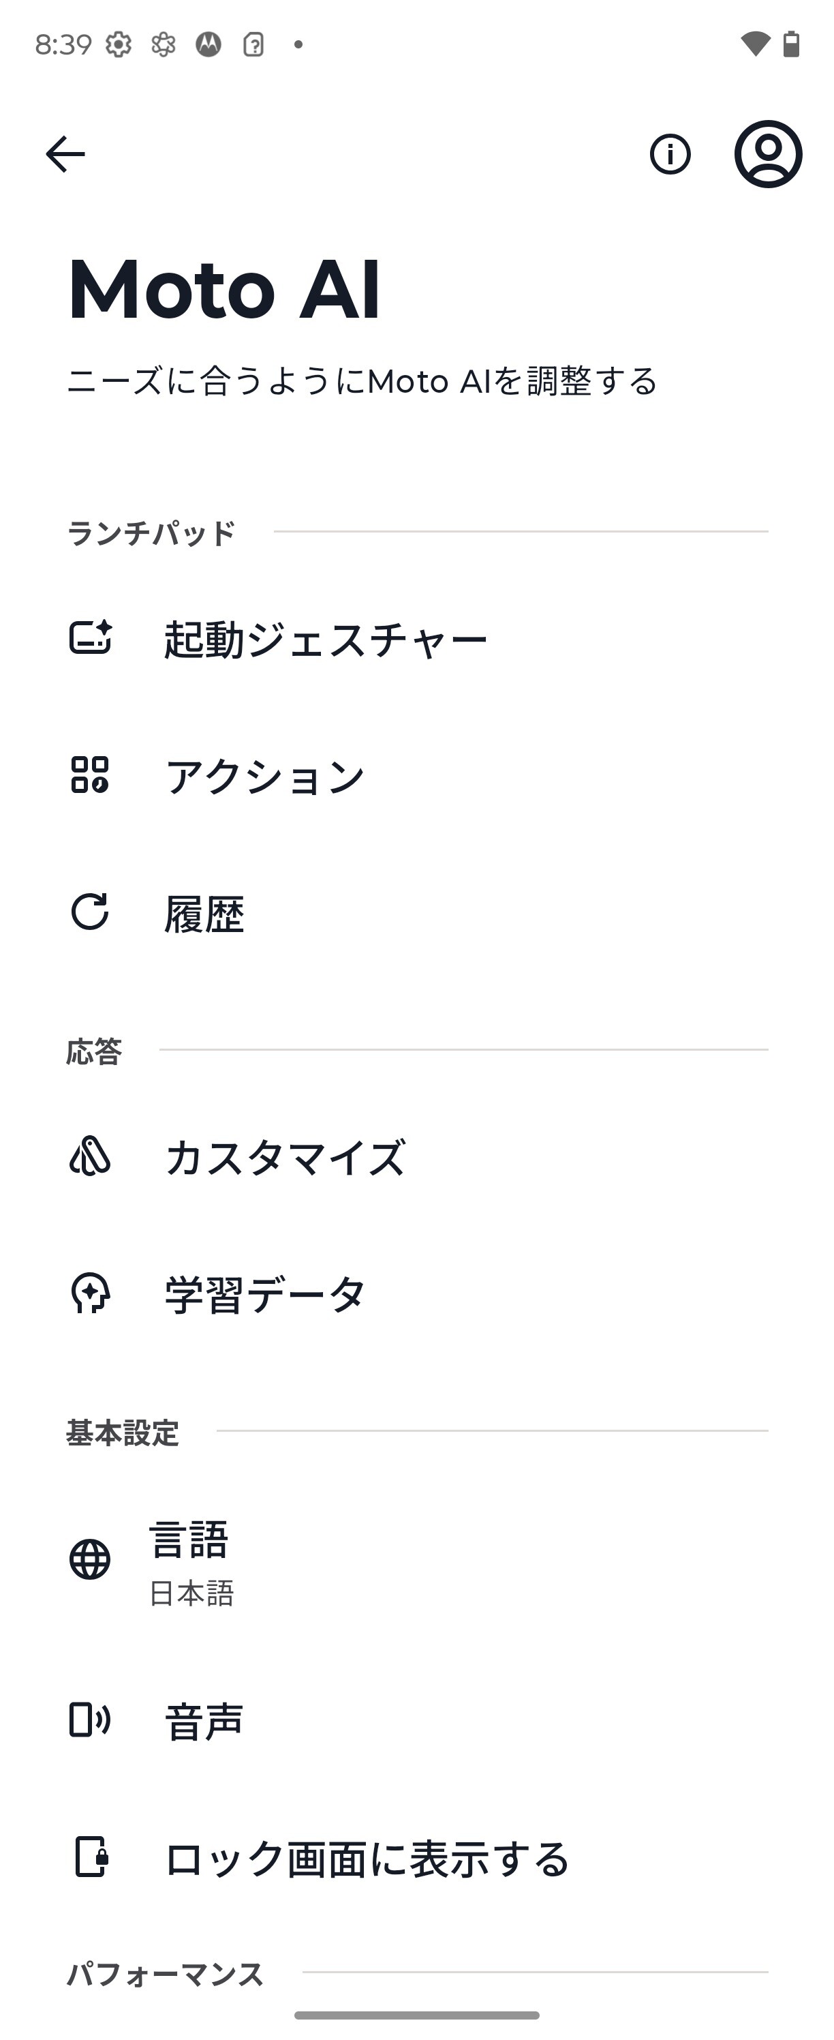
Task: Tap the 言語 globe icon
Action: click(x=90, y=1559)
